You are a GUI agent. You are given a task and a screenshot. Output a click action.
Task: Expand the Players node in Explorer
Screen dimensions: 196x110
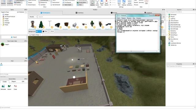(x=167, y=16)
